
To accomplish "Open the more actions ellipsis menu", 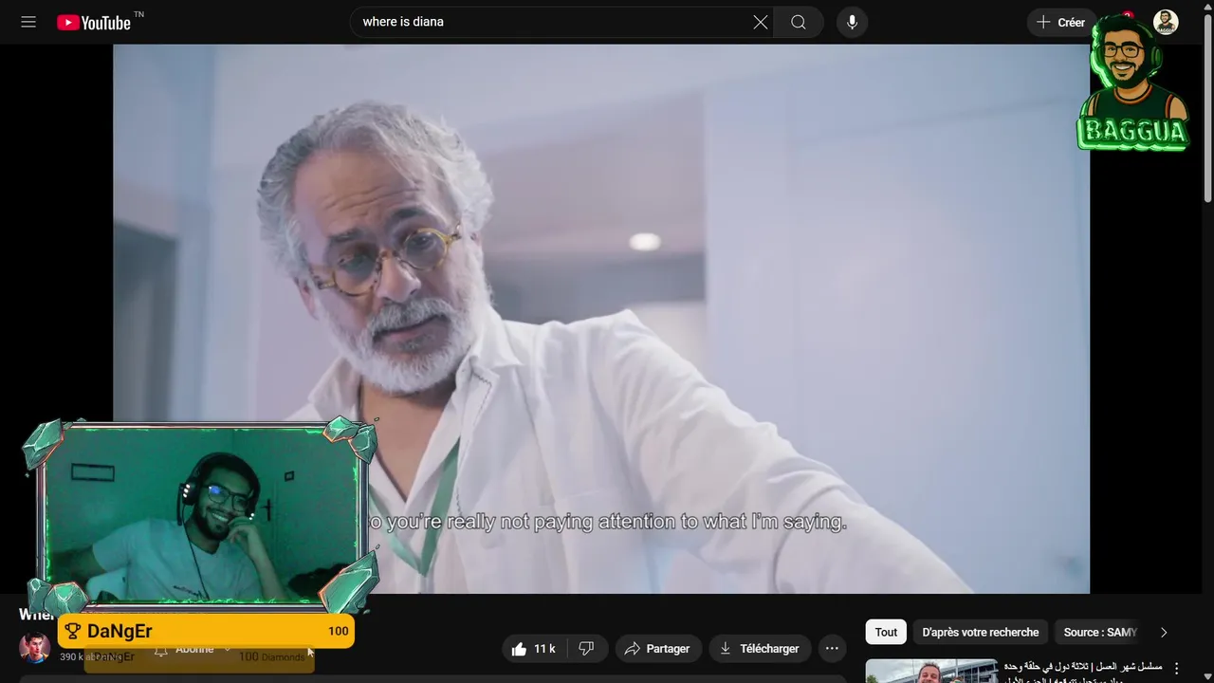I will point(832,649).
